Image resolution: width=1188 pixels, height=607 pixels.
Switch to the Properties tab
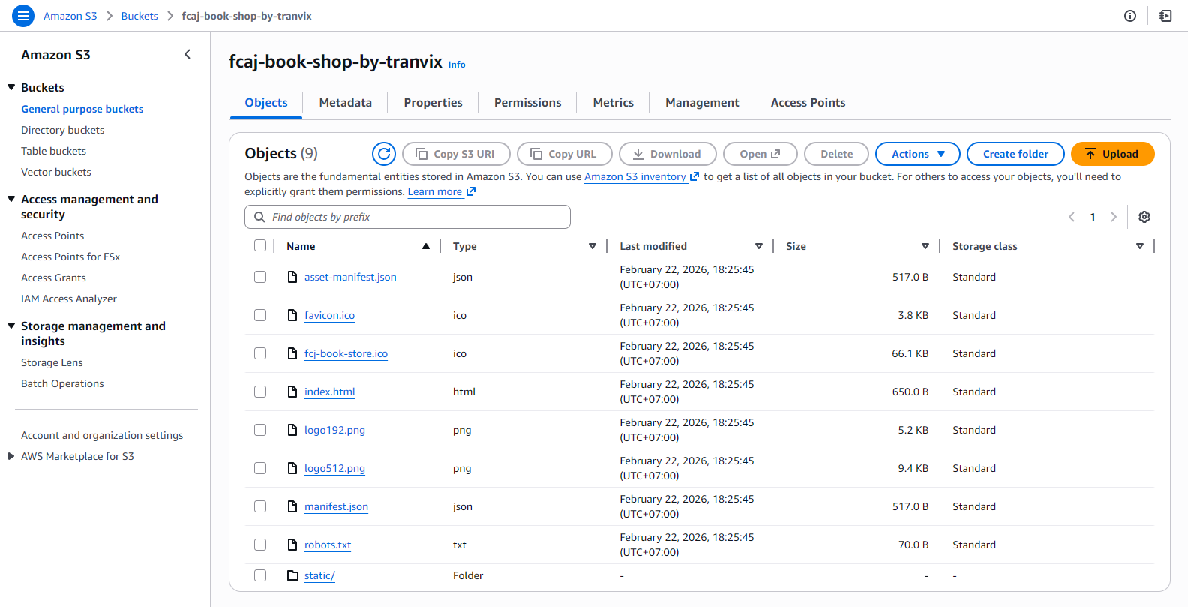point(433,103)
